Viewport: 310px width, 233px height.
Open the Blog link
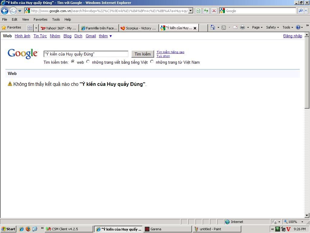68,36
